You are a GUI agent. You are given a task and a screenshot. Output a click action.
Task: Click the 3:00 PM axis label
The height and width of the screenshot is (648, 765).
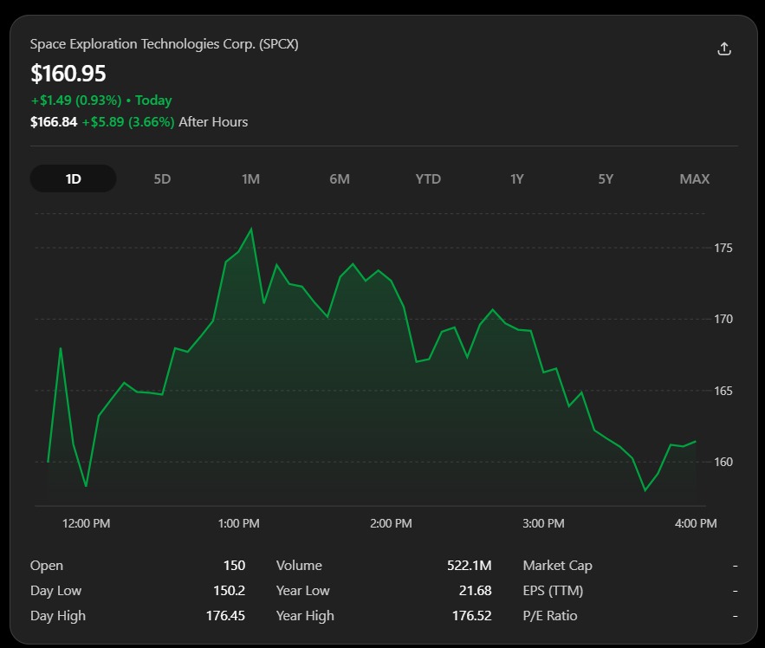(543, 523)
